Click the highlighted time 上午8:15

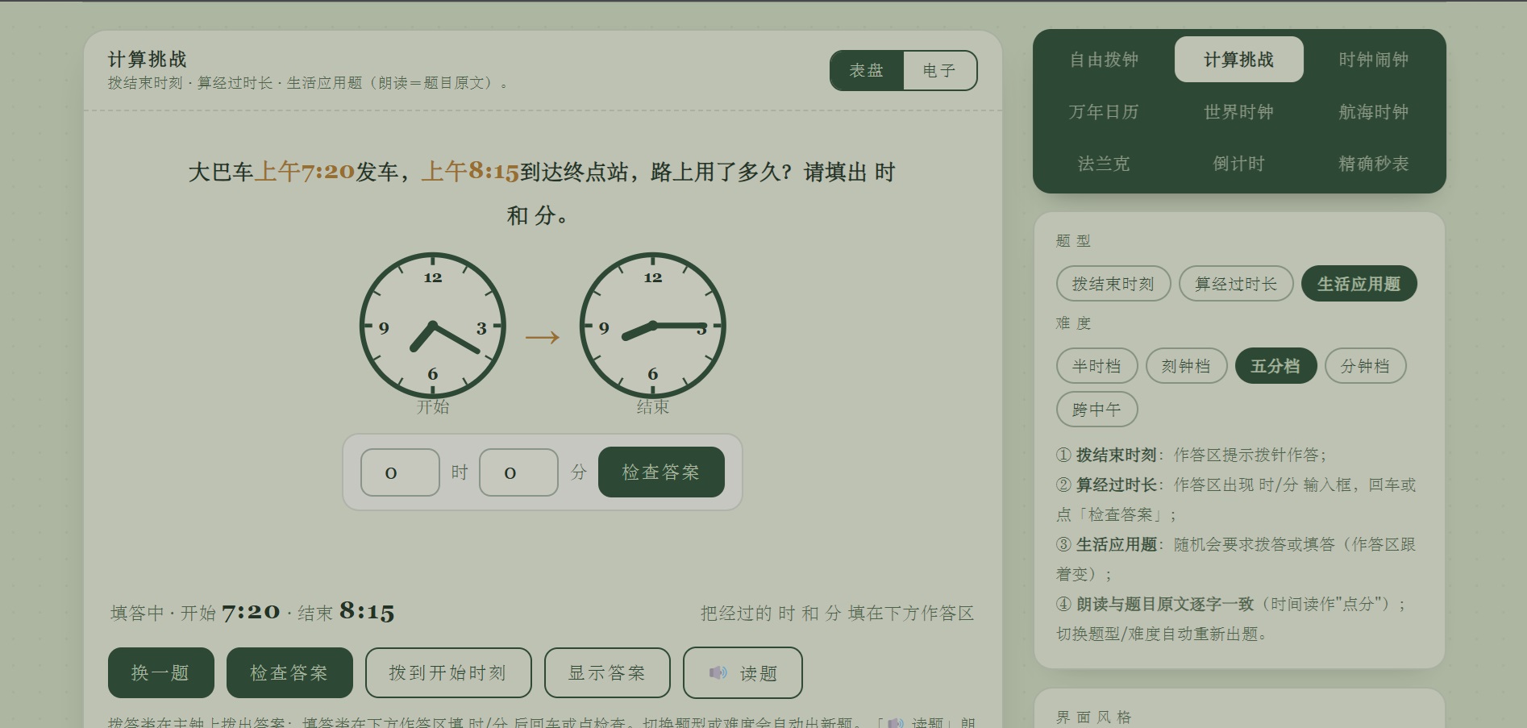[x=470, y=172]
